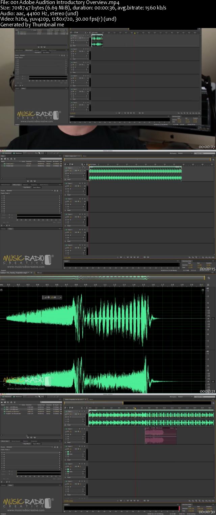
Task: Switch to Multitrack view in the 00:00:15 frame
Action: pos(18,153)
